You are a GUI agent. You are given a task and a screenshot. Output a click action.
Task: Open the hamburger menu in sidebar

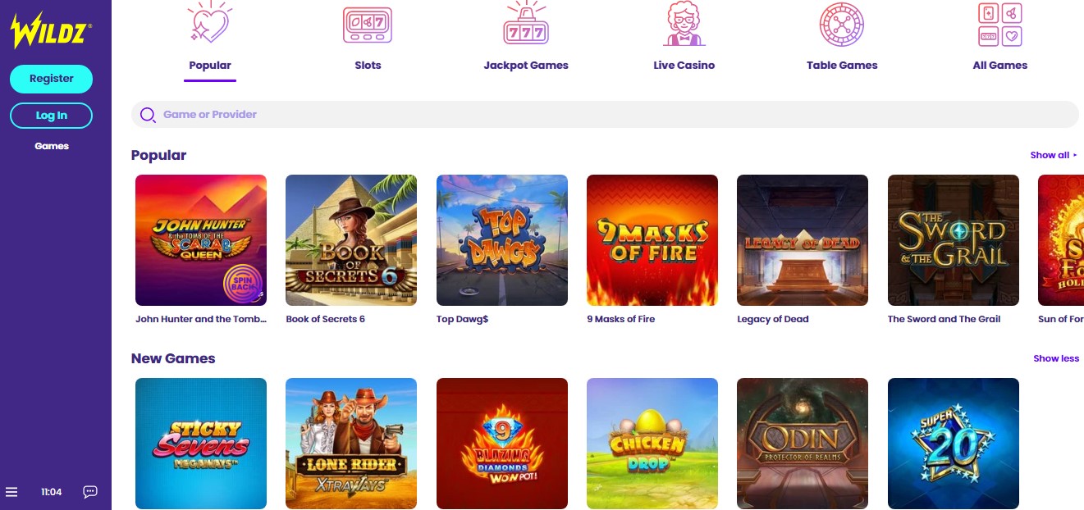(x=11, y=492)
